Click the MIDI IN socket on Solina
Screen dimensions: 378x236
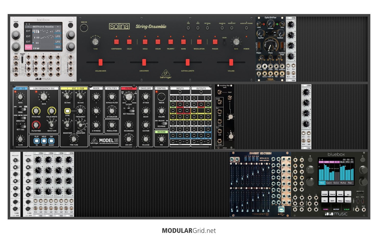point(84,28)
